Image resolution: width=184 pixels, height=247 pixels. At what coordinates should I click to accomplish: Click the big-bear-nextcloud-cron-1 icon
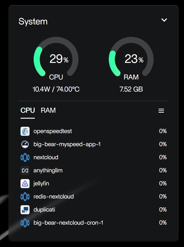[x=25, y=223]
